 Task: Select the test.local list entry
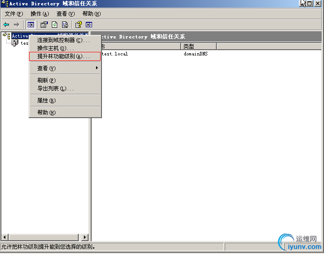(115, 54)
